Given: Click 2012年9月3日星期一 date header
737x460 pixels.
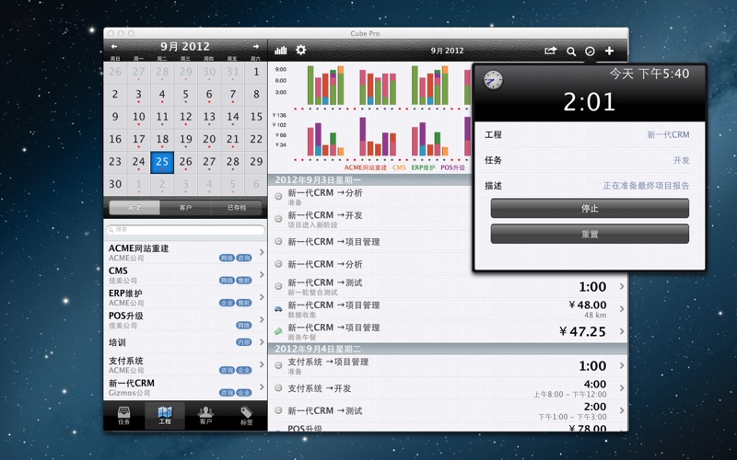Looking at the screenshot, I should point(370,179).
